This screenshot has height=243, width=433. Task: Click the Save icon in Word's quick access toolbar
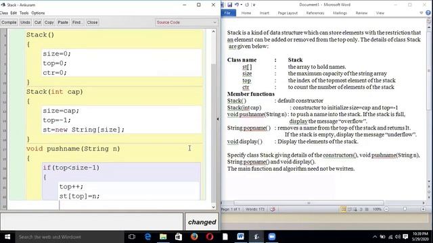[230, 5]
